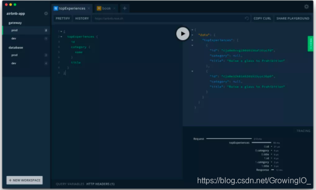
Task: Click the database project heading
Action: point(16,47)
